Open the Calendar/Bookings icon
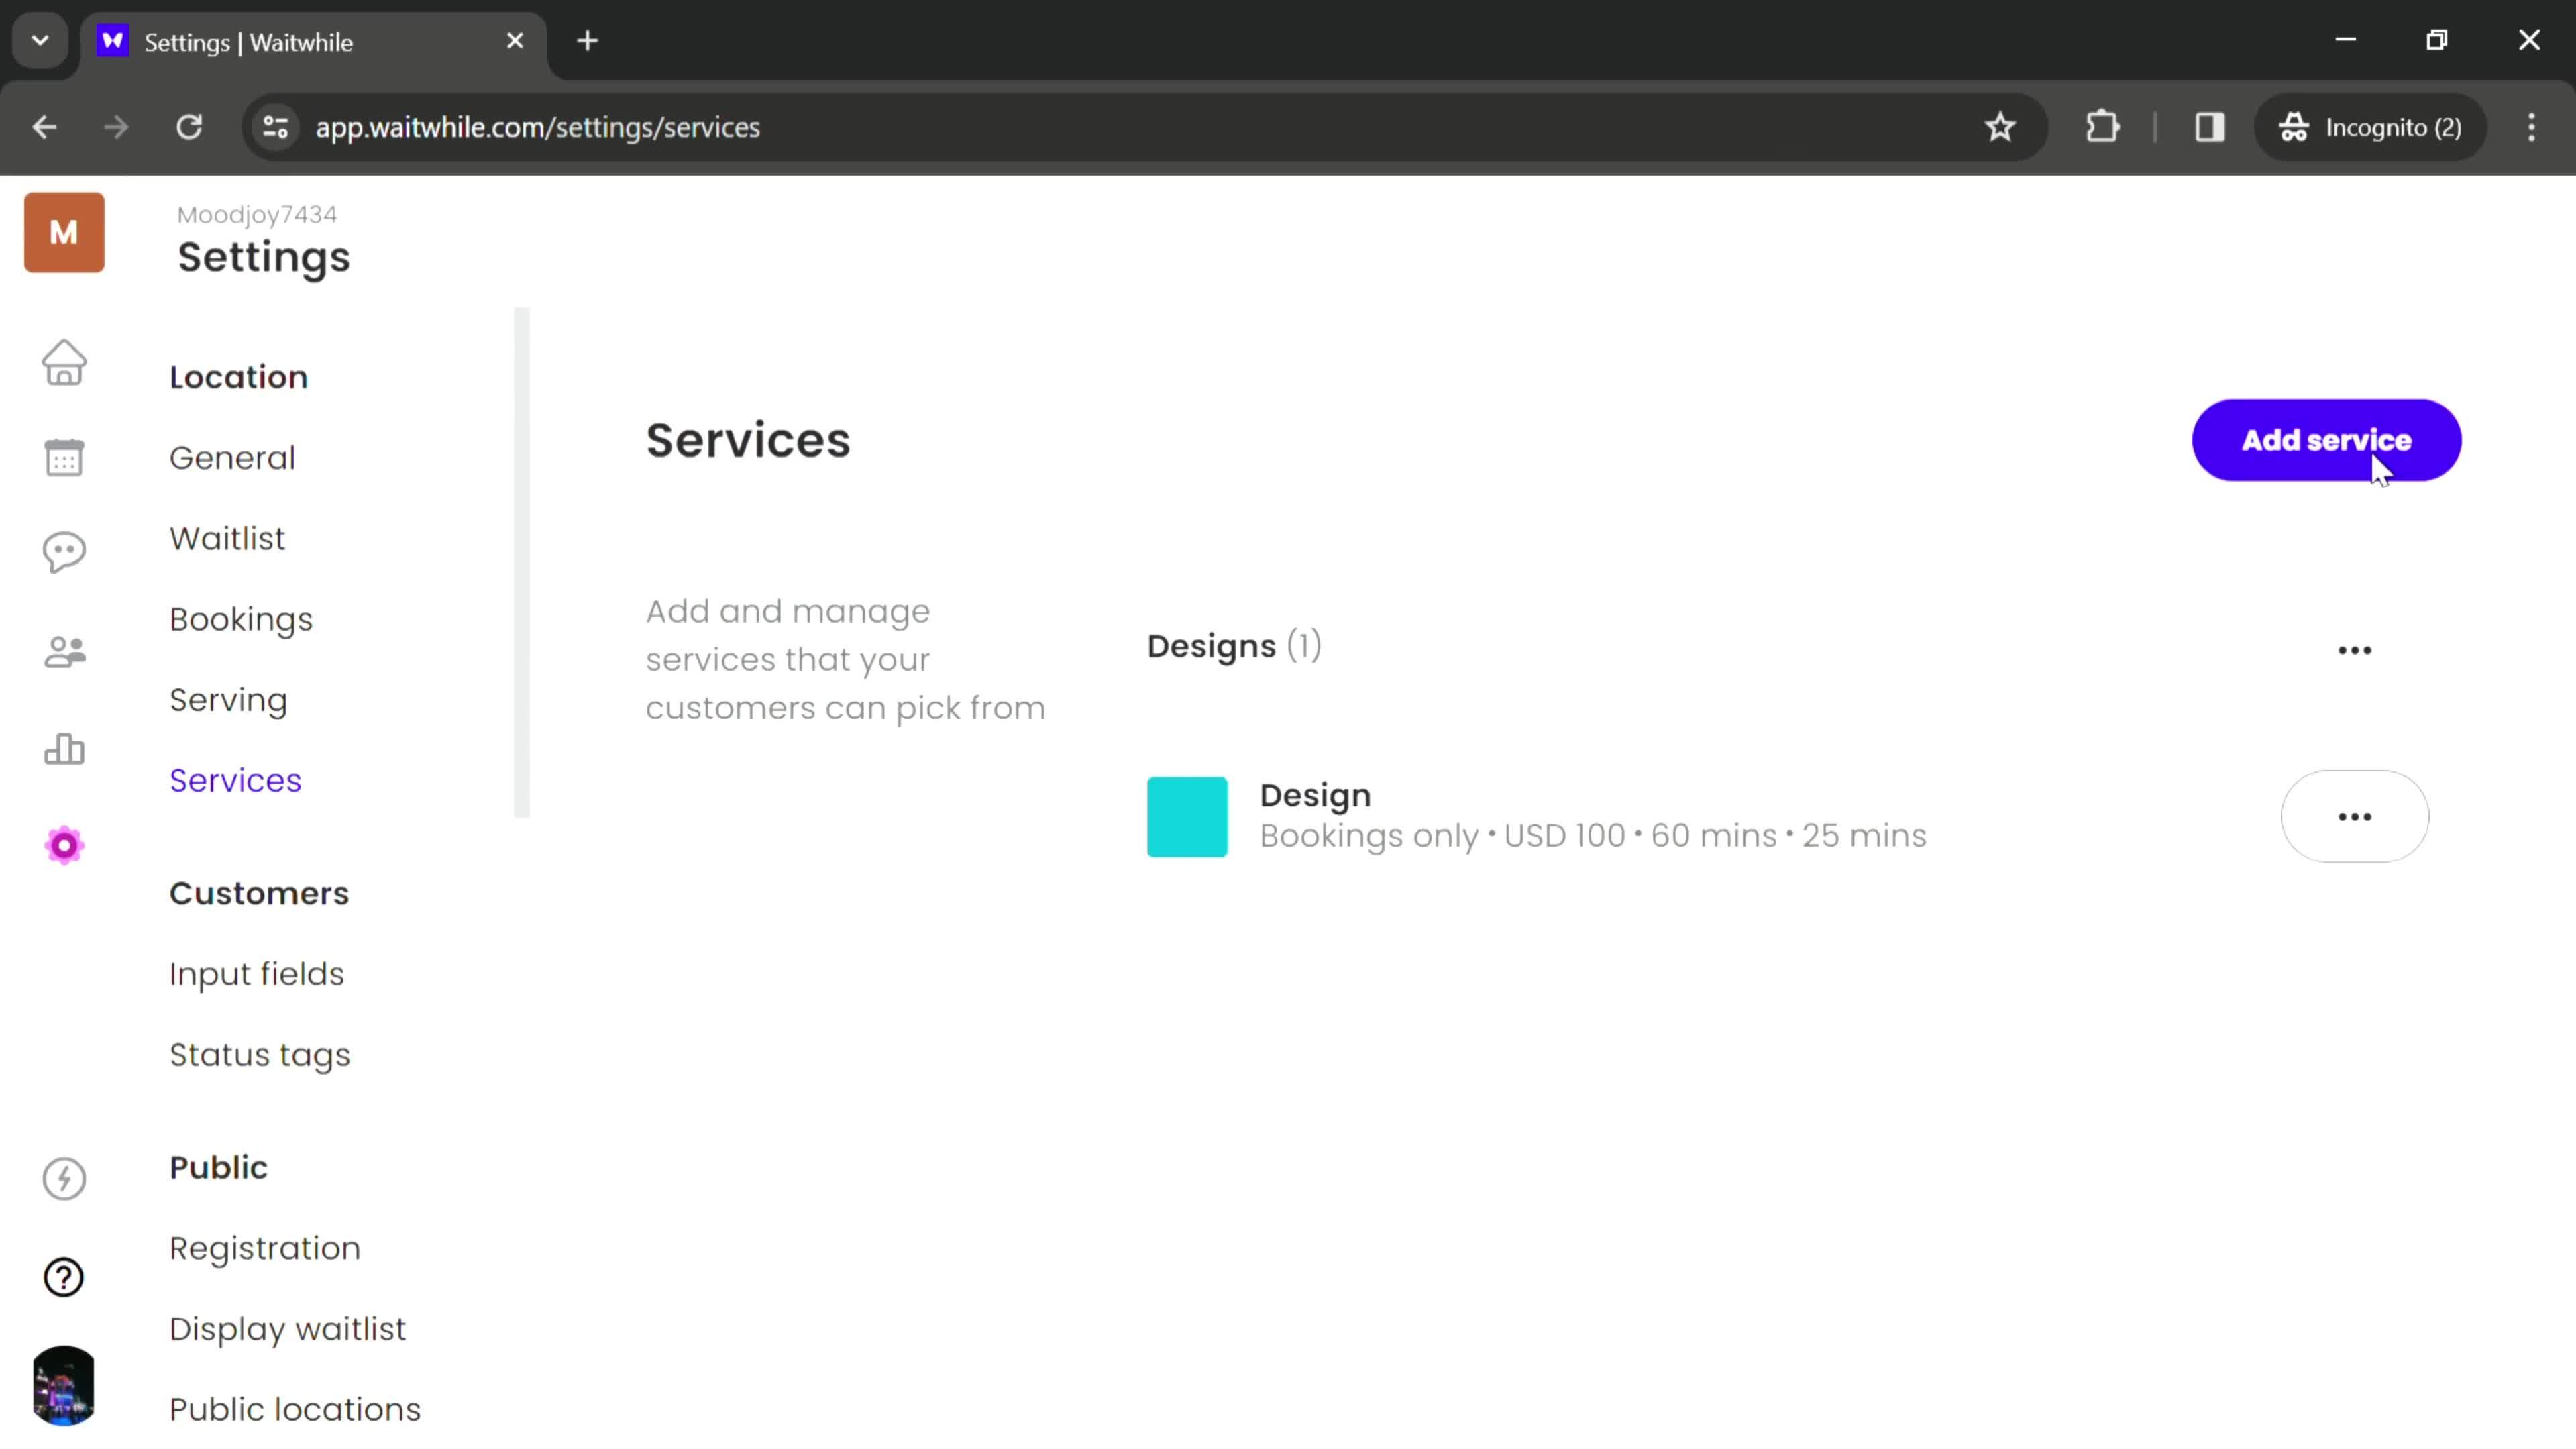 64,456
